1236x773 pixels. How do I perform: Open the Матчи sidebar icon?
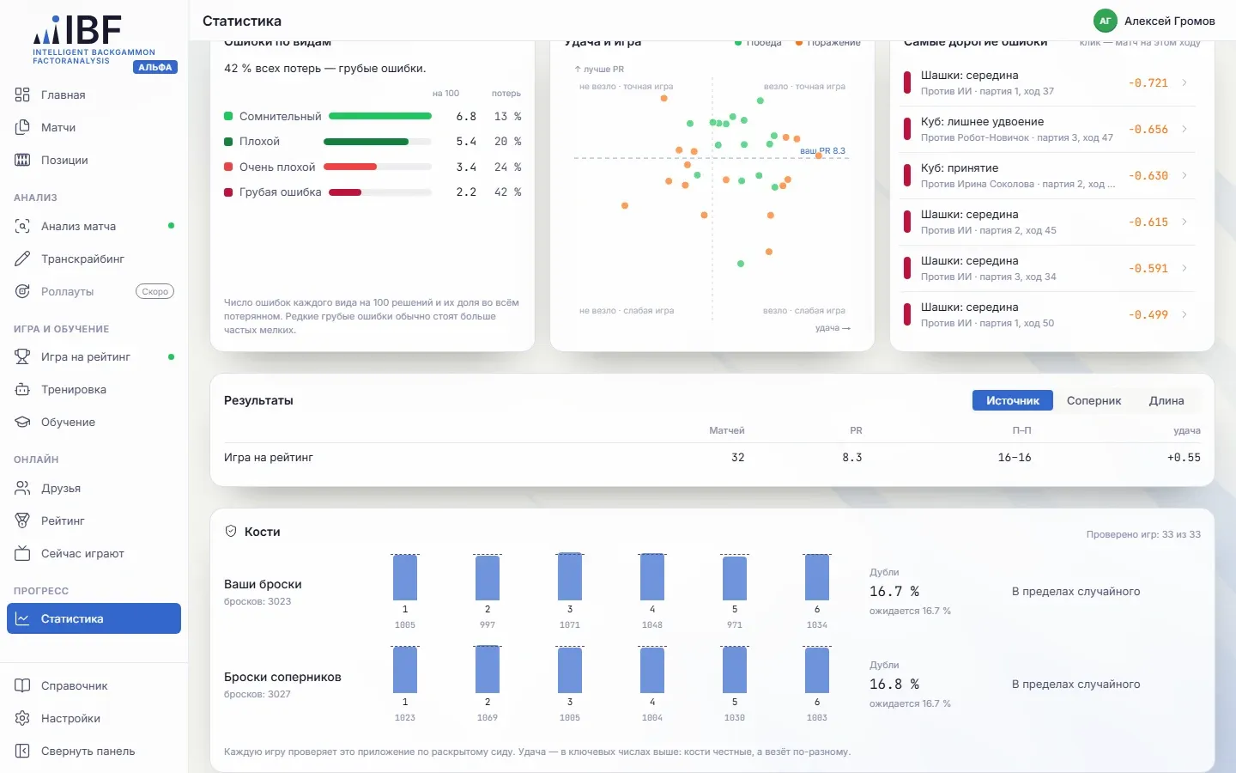click(22, 127)
